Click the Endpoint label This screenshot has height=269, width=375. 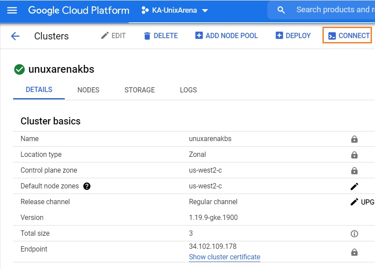(x=34, y=249)
